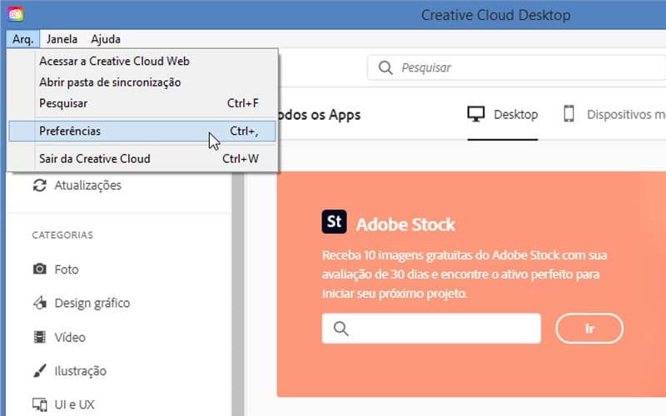The width and height of the screenshot is (666, 416).
Task: Click the Desktop monitor icon
Action: tap(475, 114)
